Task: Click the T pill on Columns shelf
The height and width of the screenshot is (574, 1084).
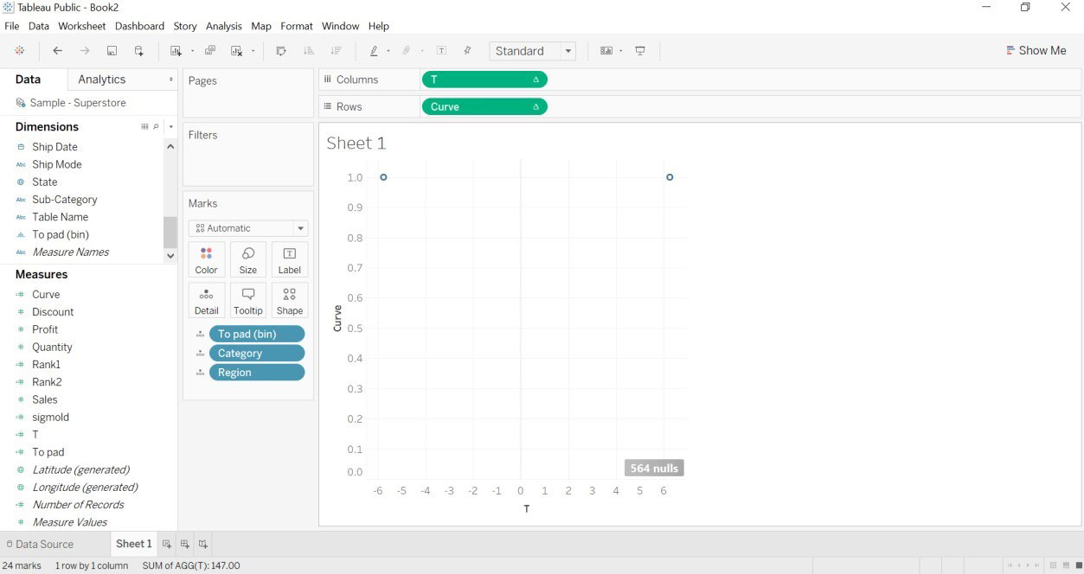Action: tap(484, 80)
